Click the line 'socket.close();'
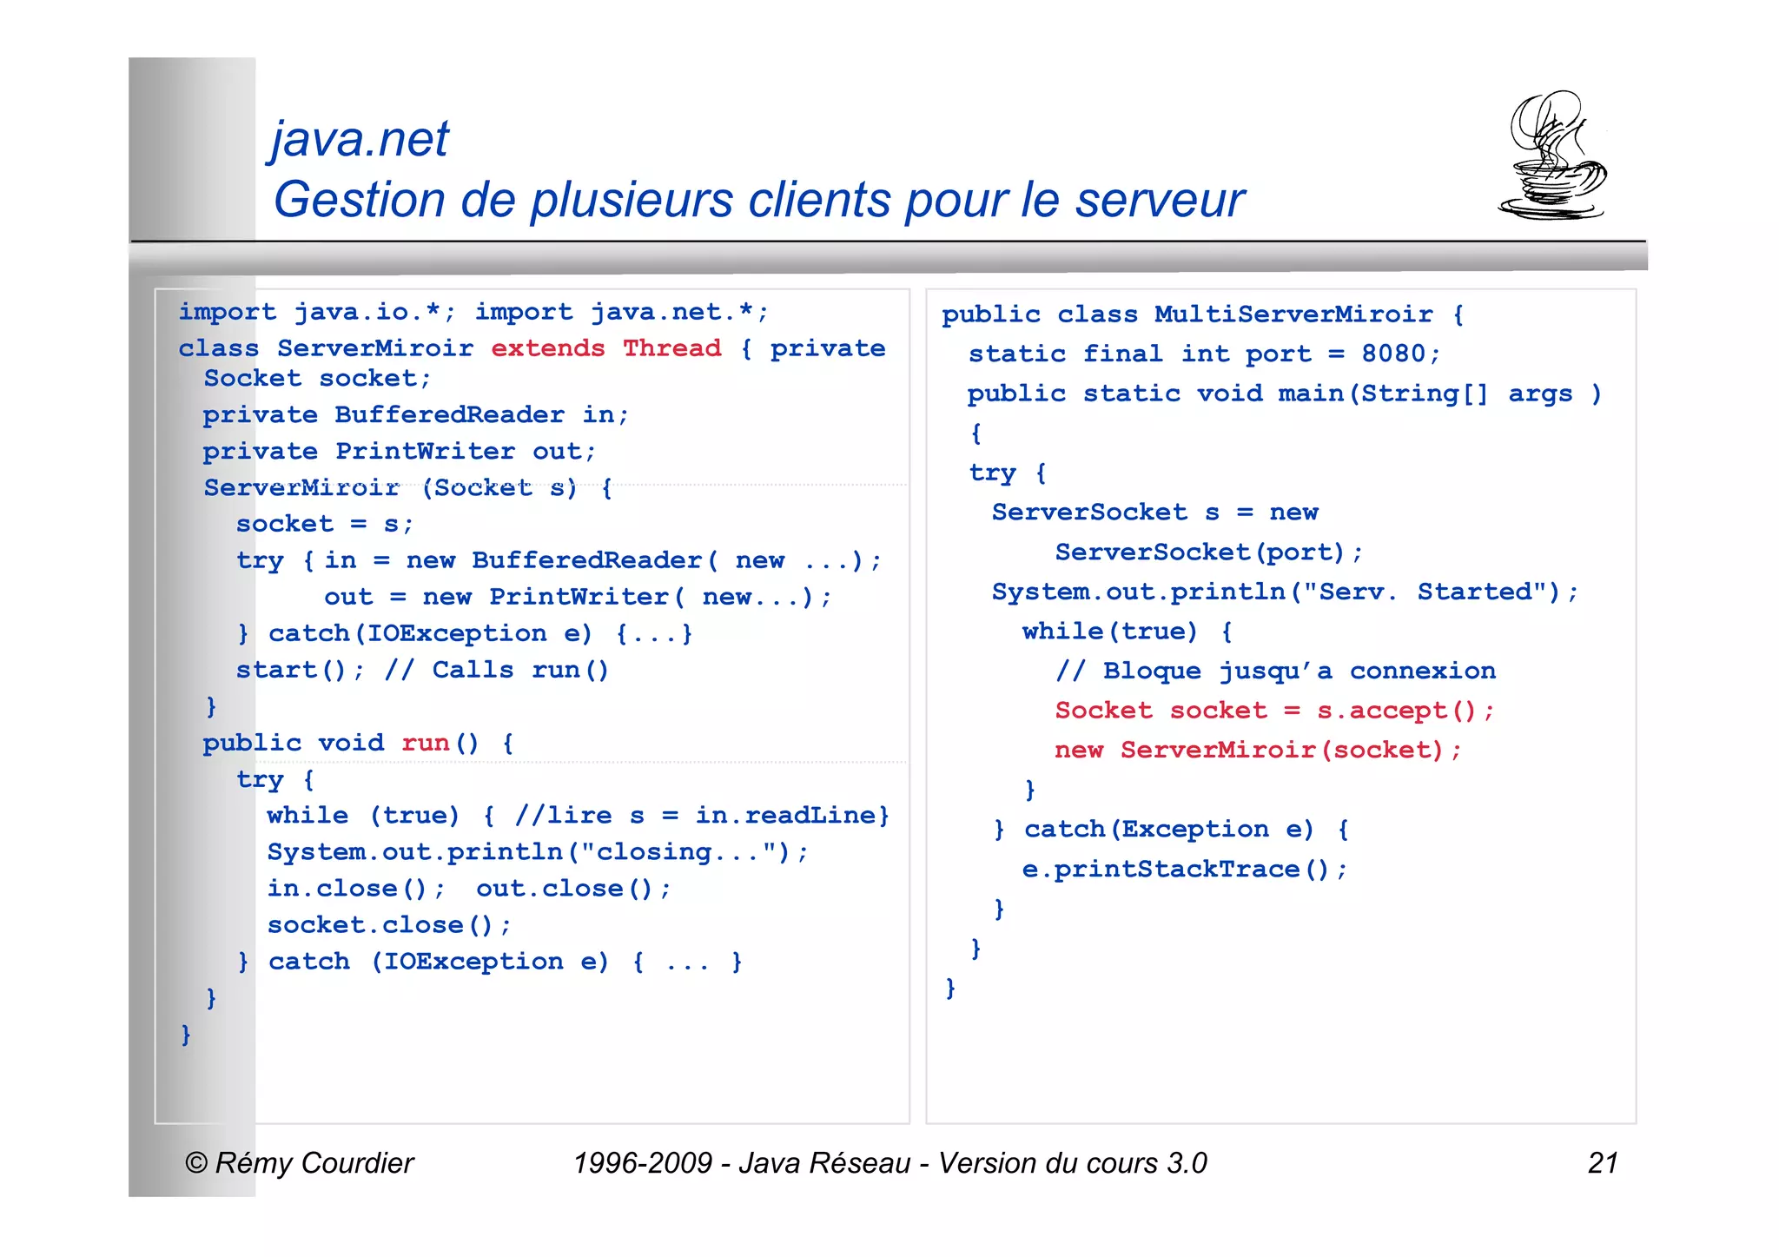The image size is (1779, 1257). click(x=389, y=924)
